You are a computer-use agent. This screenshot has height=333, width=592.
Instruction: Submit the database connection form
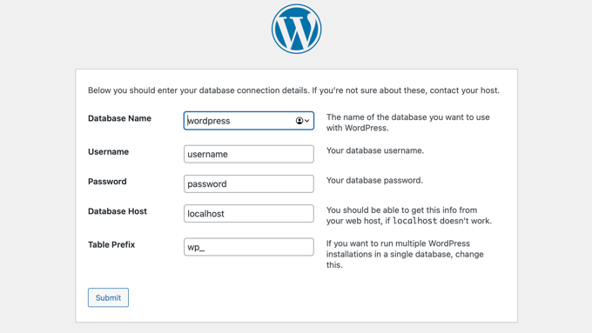tap(108, 297)
